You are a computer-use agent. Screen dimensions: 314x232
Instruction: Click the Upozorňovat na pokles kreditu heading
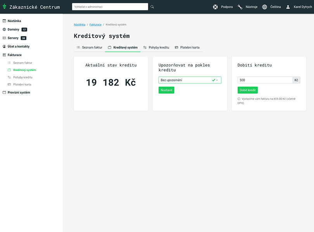pyautogui.click(x=184, y=68)
